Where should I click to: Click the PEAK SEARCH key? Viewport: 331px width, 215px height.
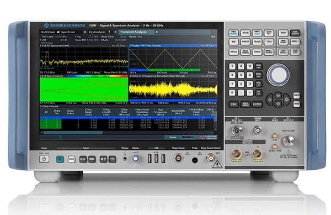(x=295, y=33)
